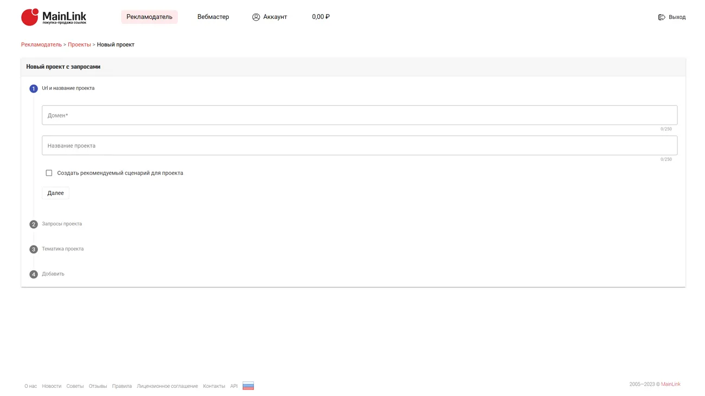Click step 1 circle icon
The width and height of the screenshot is (705, 396).
pyautogui.click(x=34, y=89)
